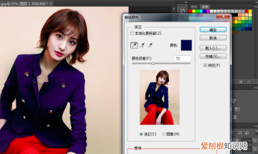This screenshot has width=258, height=154.
Task: Open the fill dropdown arrow below opacity
Action: pyautogui.click(x=255, y=149)
